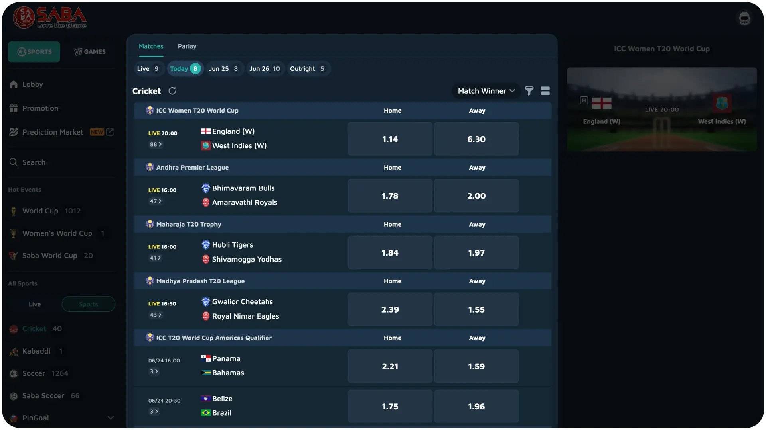Click the Cricket ball sport icon

click(14, 329)
